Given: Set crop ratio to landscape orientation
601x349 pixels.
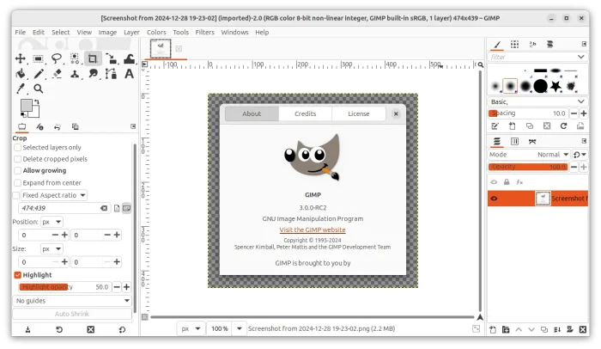Looking at the screenshot, I should point(126,208).
